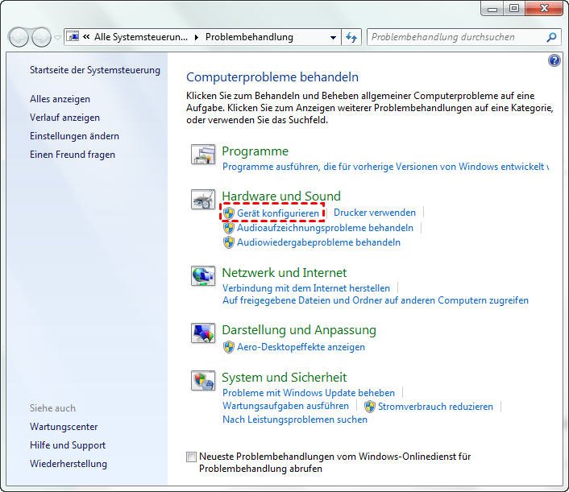Click the control panel icon in address bar

pyautogui.click(x=73, y=36)
